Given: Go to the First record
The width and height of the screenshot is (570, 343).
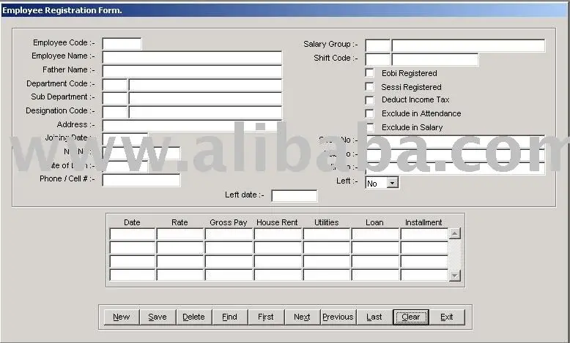Looking at the screenshot, I should [265, 317].
